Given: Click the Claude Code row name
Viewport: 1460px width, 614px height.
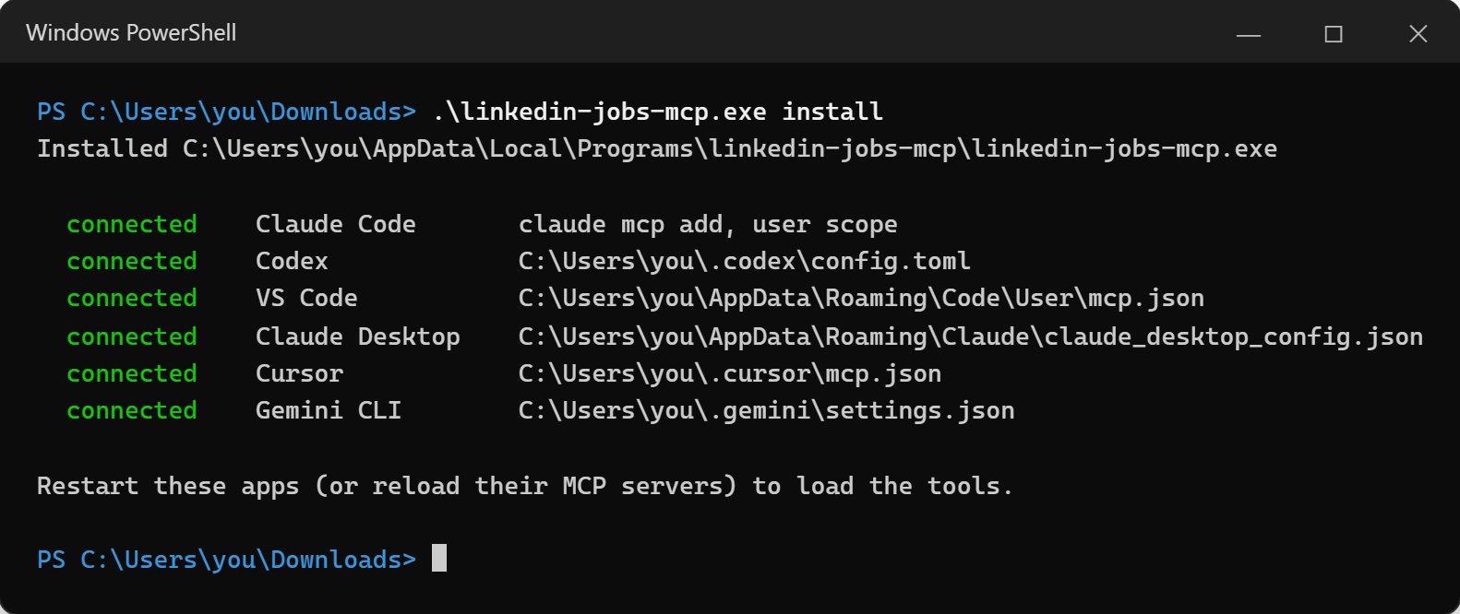Looking at the screenshot, I should (x=336, y=224).
